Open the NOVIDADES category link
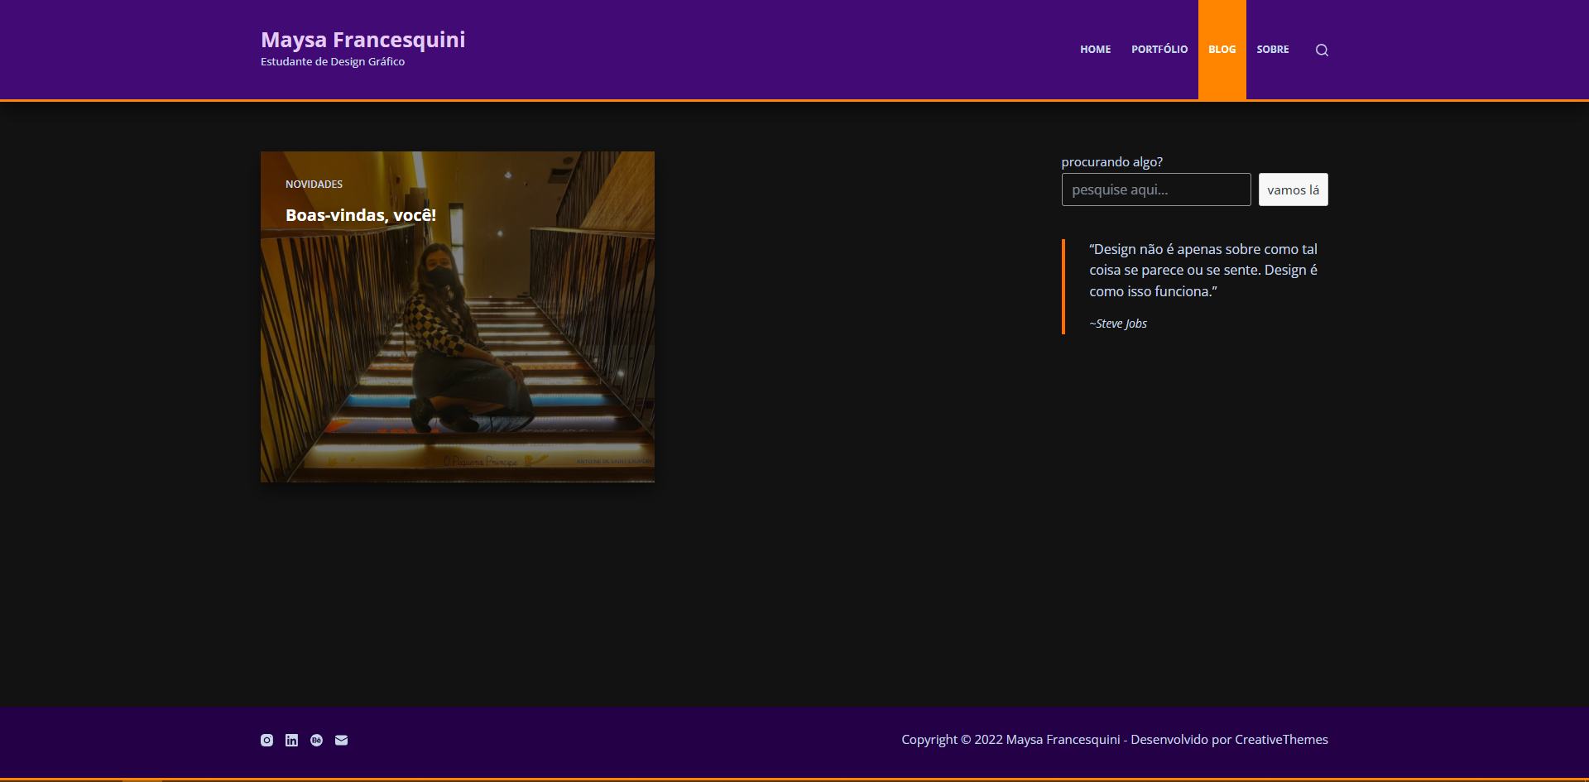This screenshot has width=1589, height=782. click(x=314, y=185)
